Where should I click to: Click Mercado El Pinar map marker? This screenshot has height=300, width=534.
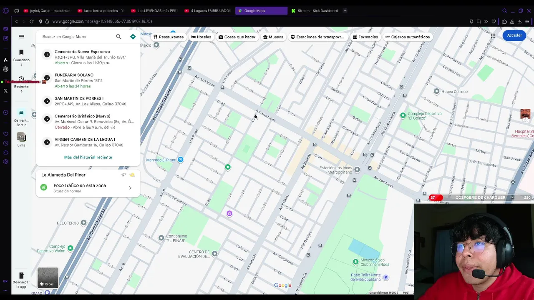[180, 160]
